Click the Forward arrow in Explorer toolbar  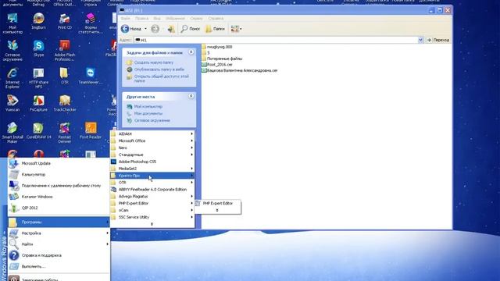(x=155, y=29)
